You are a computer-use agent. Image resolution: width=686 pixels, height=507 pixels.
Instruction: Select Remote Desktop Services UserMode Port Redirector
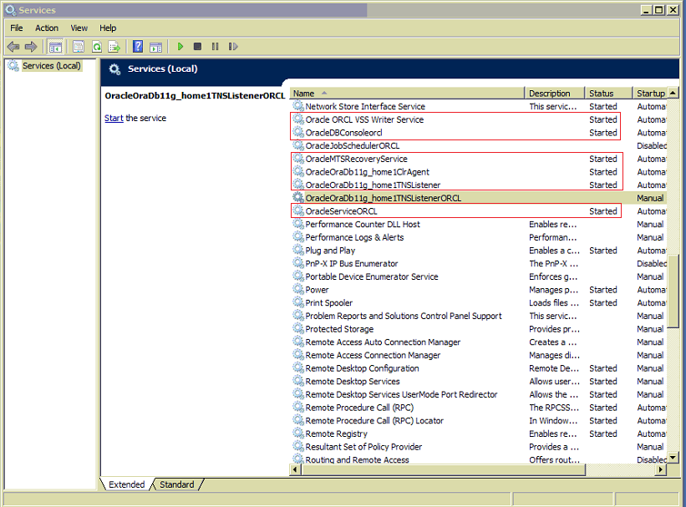[401, 394]
